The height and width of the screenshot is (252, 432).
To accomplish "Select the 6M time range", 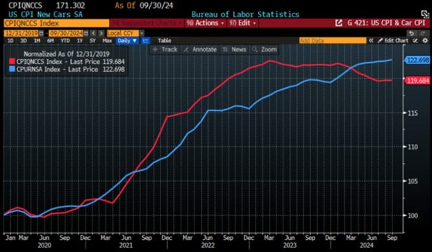I will pyautogui.click(x=50, y=41).
